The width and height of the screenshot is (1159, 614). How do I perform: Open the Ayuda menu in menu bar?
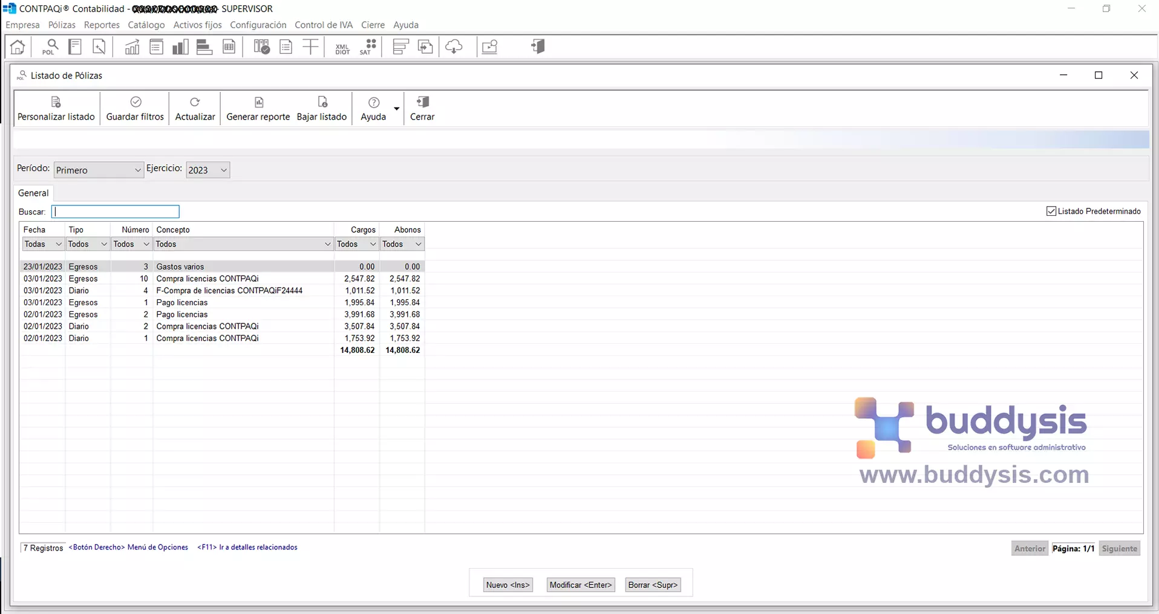(406, 25)
